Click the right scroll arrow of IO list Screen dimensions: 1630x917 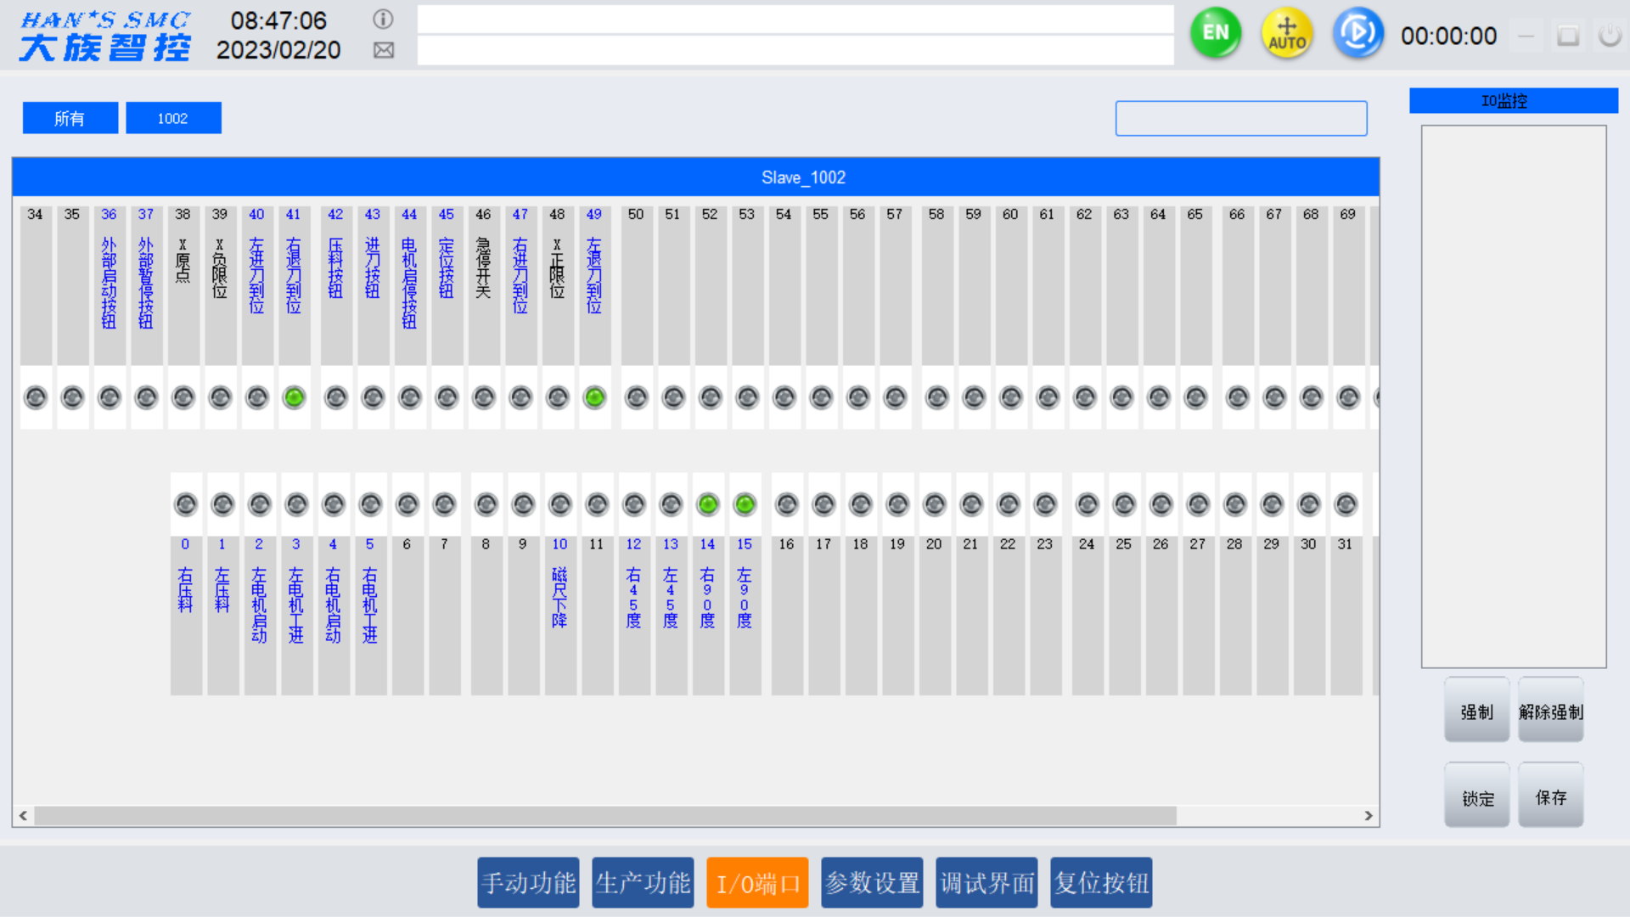[x=1368, y=815]
